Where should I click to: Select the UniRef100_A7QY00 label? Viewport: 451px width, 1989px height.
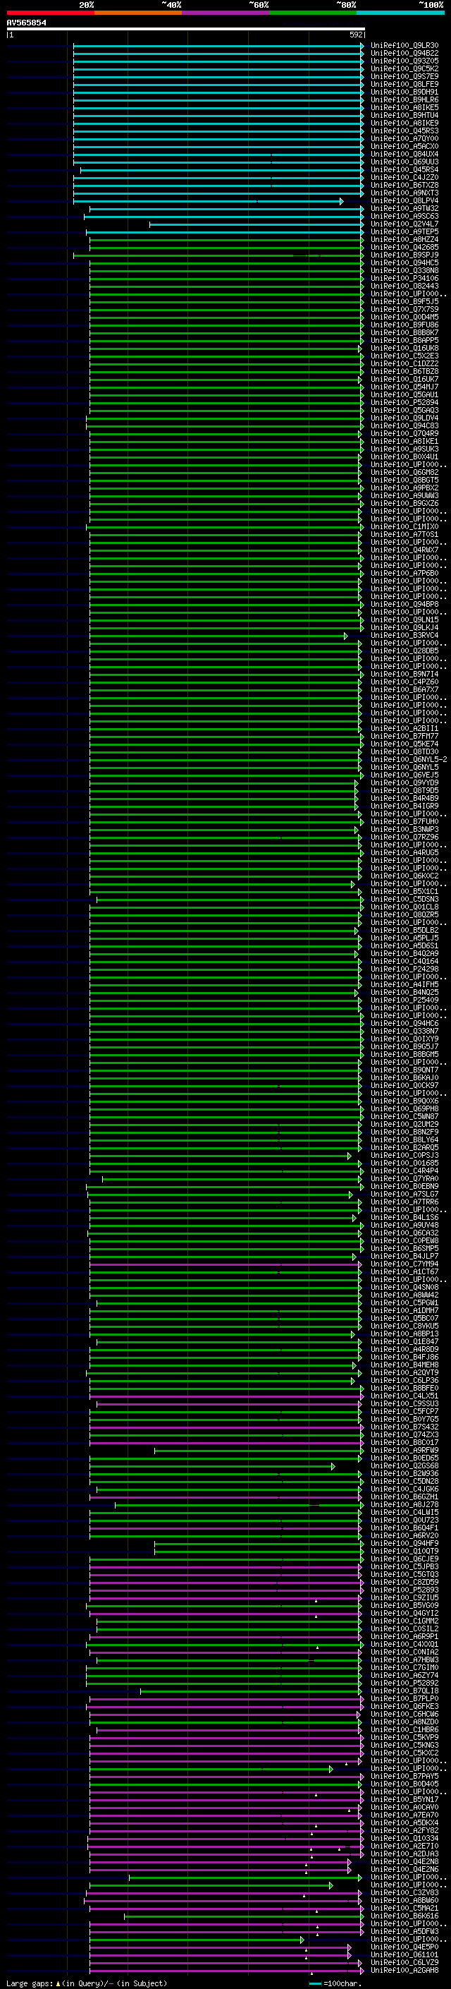pyautogui.click(x=404, y=138)
